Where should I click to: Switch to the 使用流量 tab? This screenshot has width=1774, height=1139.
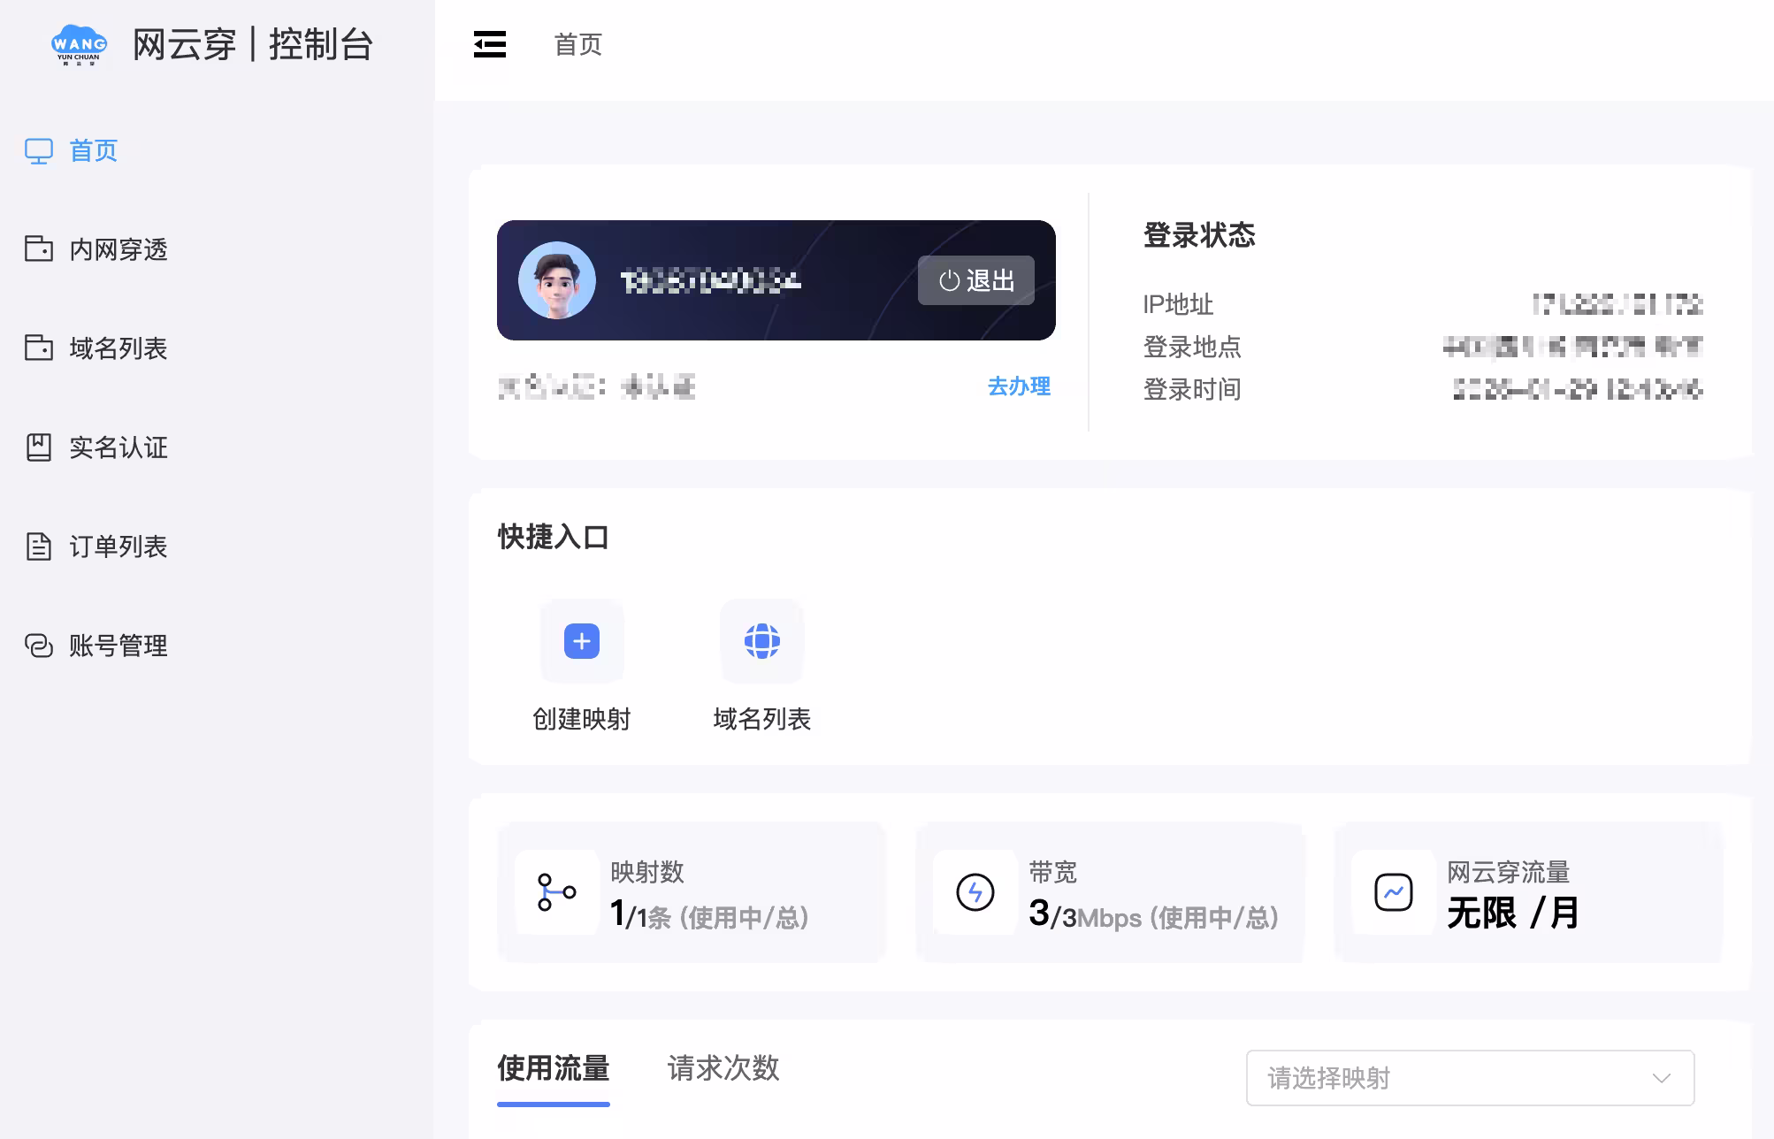554,1068
